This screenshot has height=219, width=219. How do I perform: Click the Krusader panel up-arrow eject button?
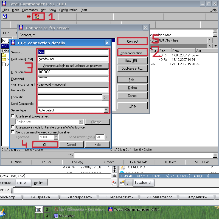tap(114, 176)
